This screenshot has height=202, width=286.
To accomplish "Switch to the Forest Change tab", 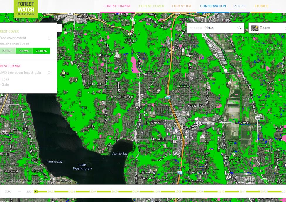I will click(x=117, y=6).
